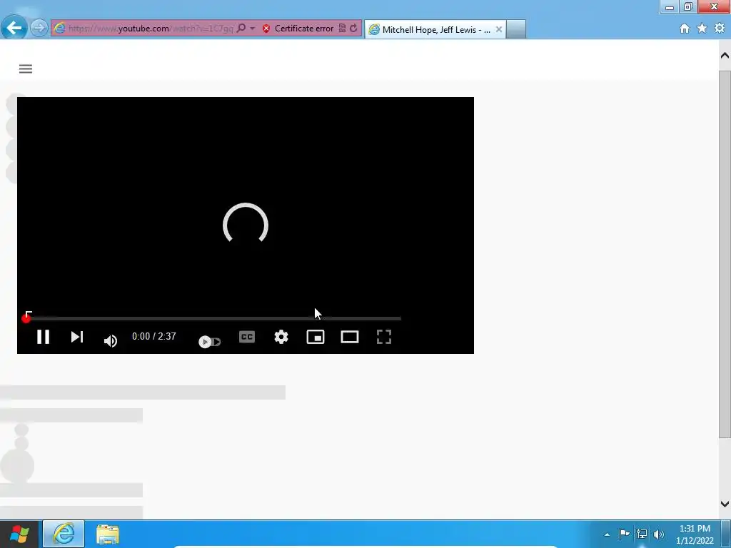
Task: Click the address bar search magnifier
Action: 241,28
